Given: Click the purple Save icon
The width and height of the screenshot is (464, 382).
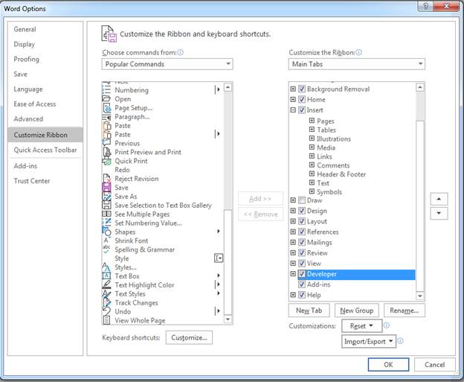Looking at the screenshot, I should (x=106, y=188).
